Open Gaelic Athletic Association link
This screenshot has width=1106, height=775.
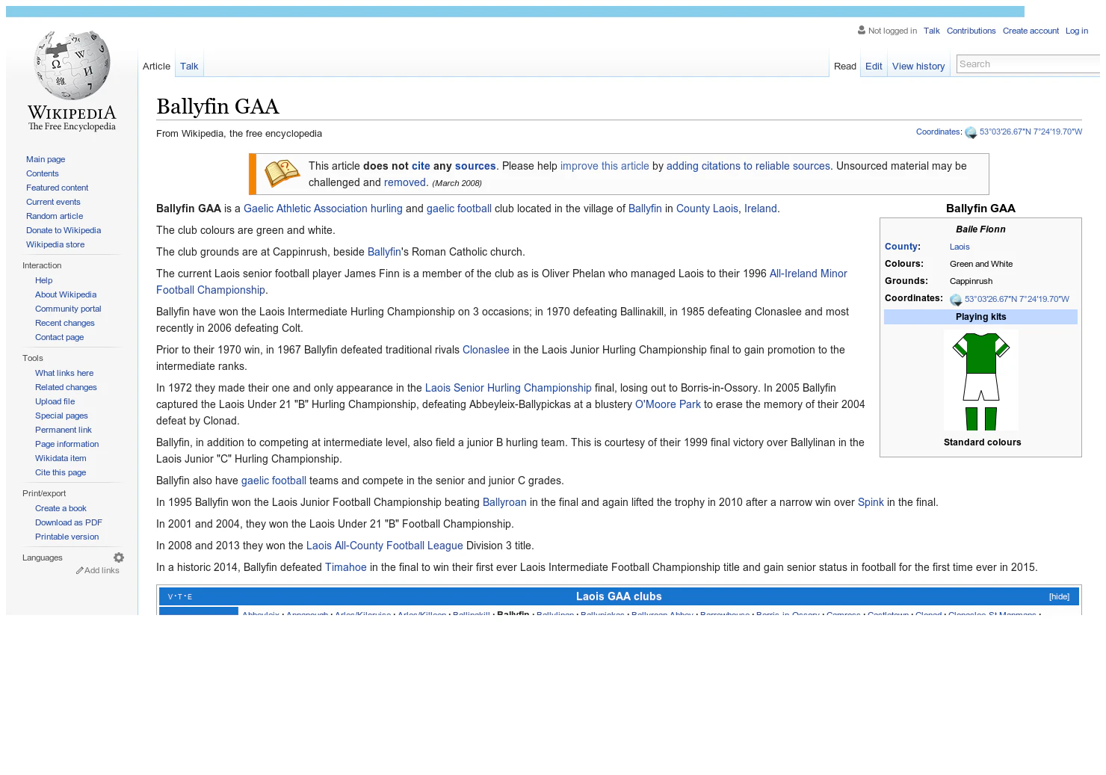tap(306, 209)
